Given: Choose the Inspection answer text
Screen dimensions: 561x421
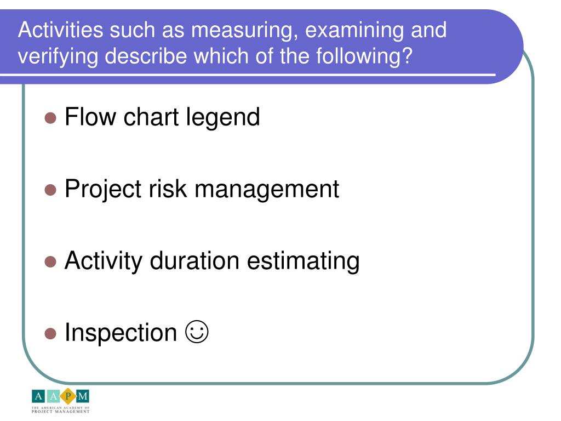Looking at the screenshot, I should (x=121, y=333).
